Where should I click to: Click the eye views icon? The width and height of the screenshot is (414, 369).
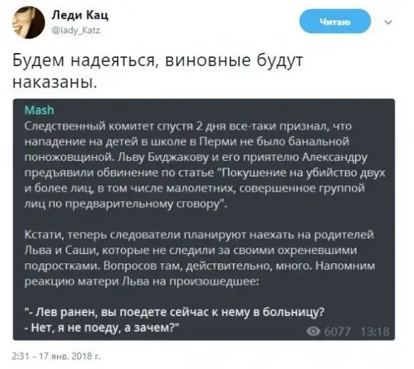coord(314,331)
